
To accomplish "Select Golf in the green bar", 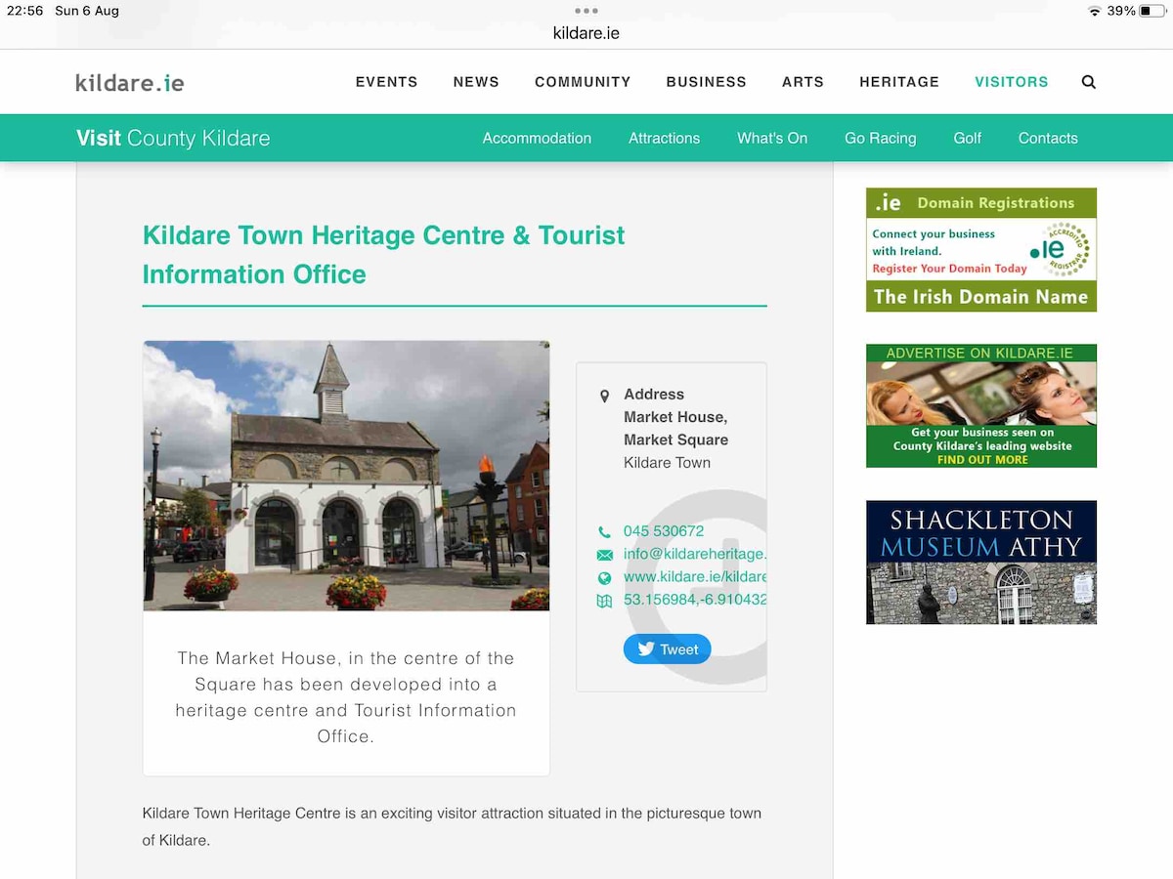I will tap(967, 138).
